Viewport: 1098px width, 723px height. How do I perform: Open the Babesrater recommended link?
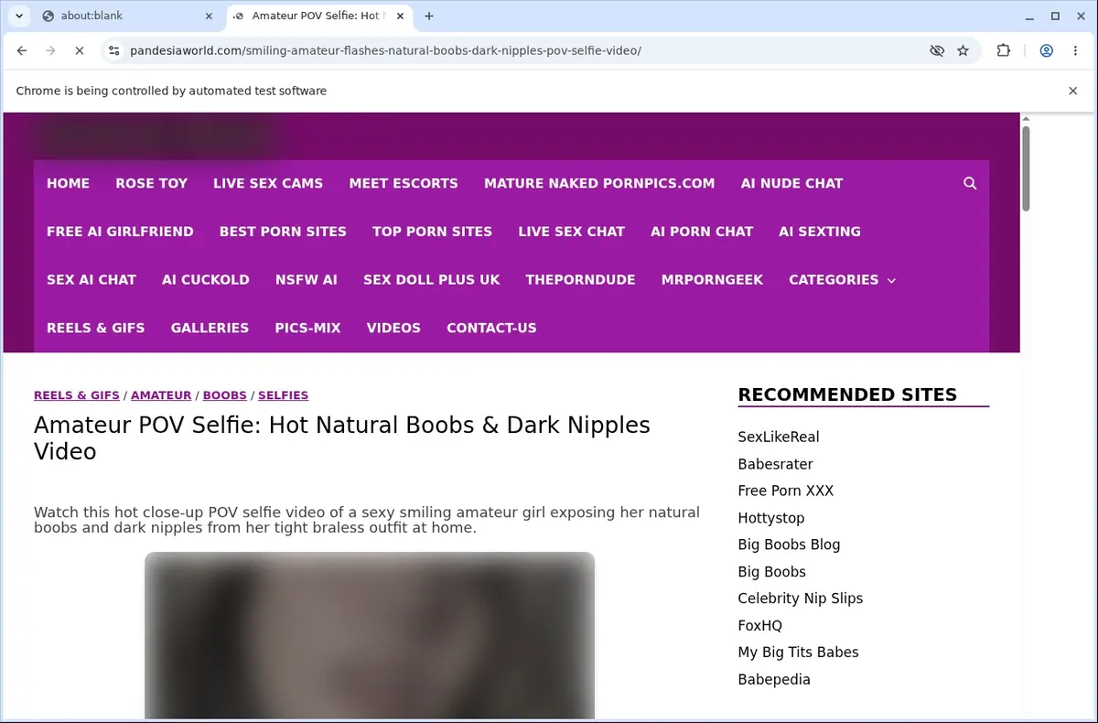[x=775, y=464]
